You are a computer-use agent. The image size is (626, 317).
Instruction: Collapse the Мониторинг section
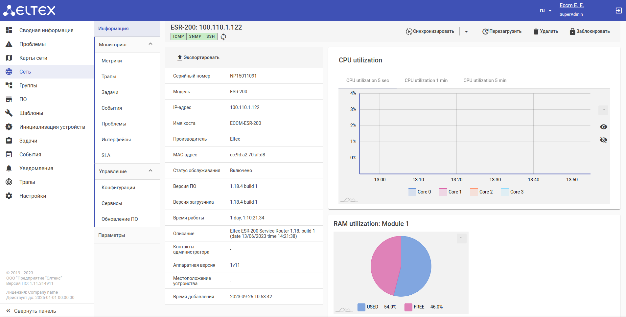(x=151, y=44)
